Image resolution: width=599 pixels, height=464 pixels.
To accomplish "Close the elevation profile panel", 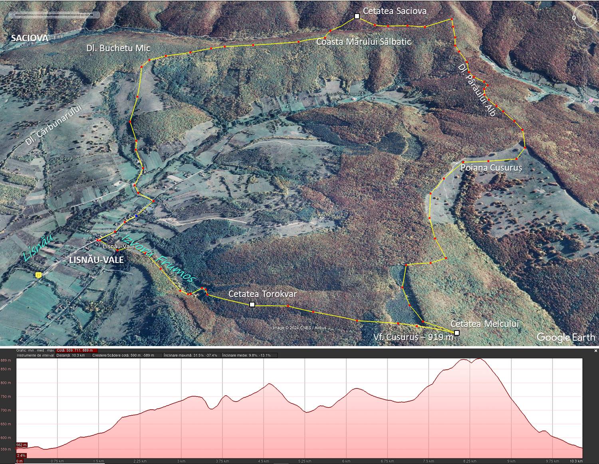I will pyautogui.click(x=596, y=350).
